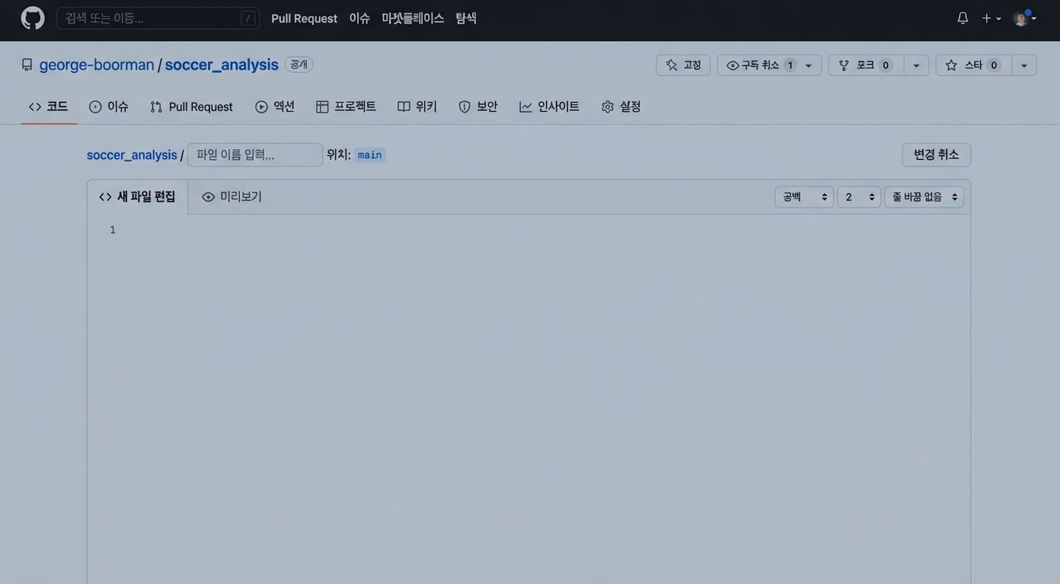The width and height of the screenshot is (1060, 584).
Task: Open Pull Request in top navigation bar
Action: (x=304, y=18)
